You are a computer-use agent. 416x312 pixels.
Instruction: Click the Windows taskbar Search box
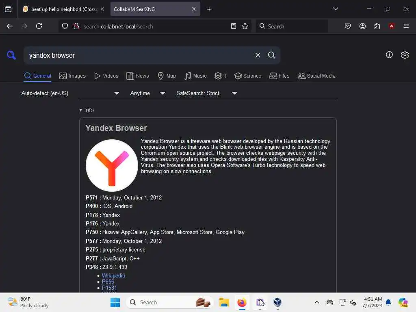coord(170,302)
